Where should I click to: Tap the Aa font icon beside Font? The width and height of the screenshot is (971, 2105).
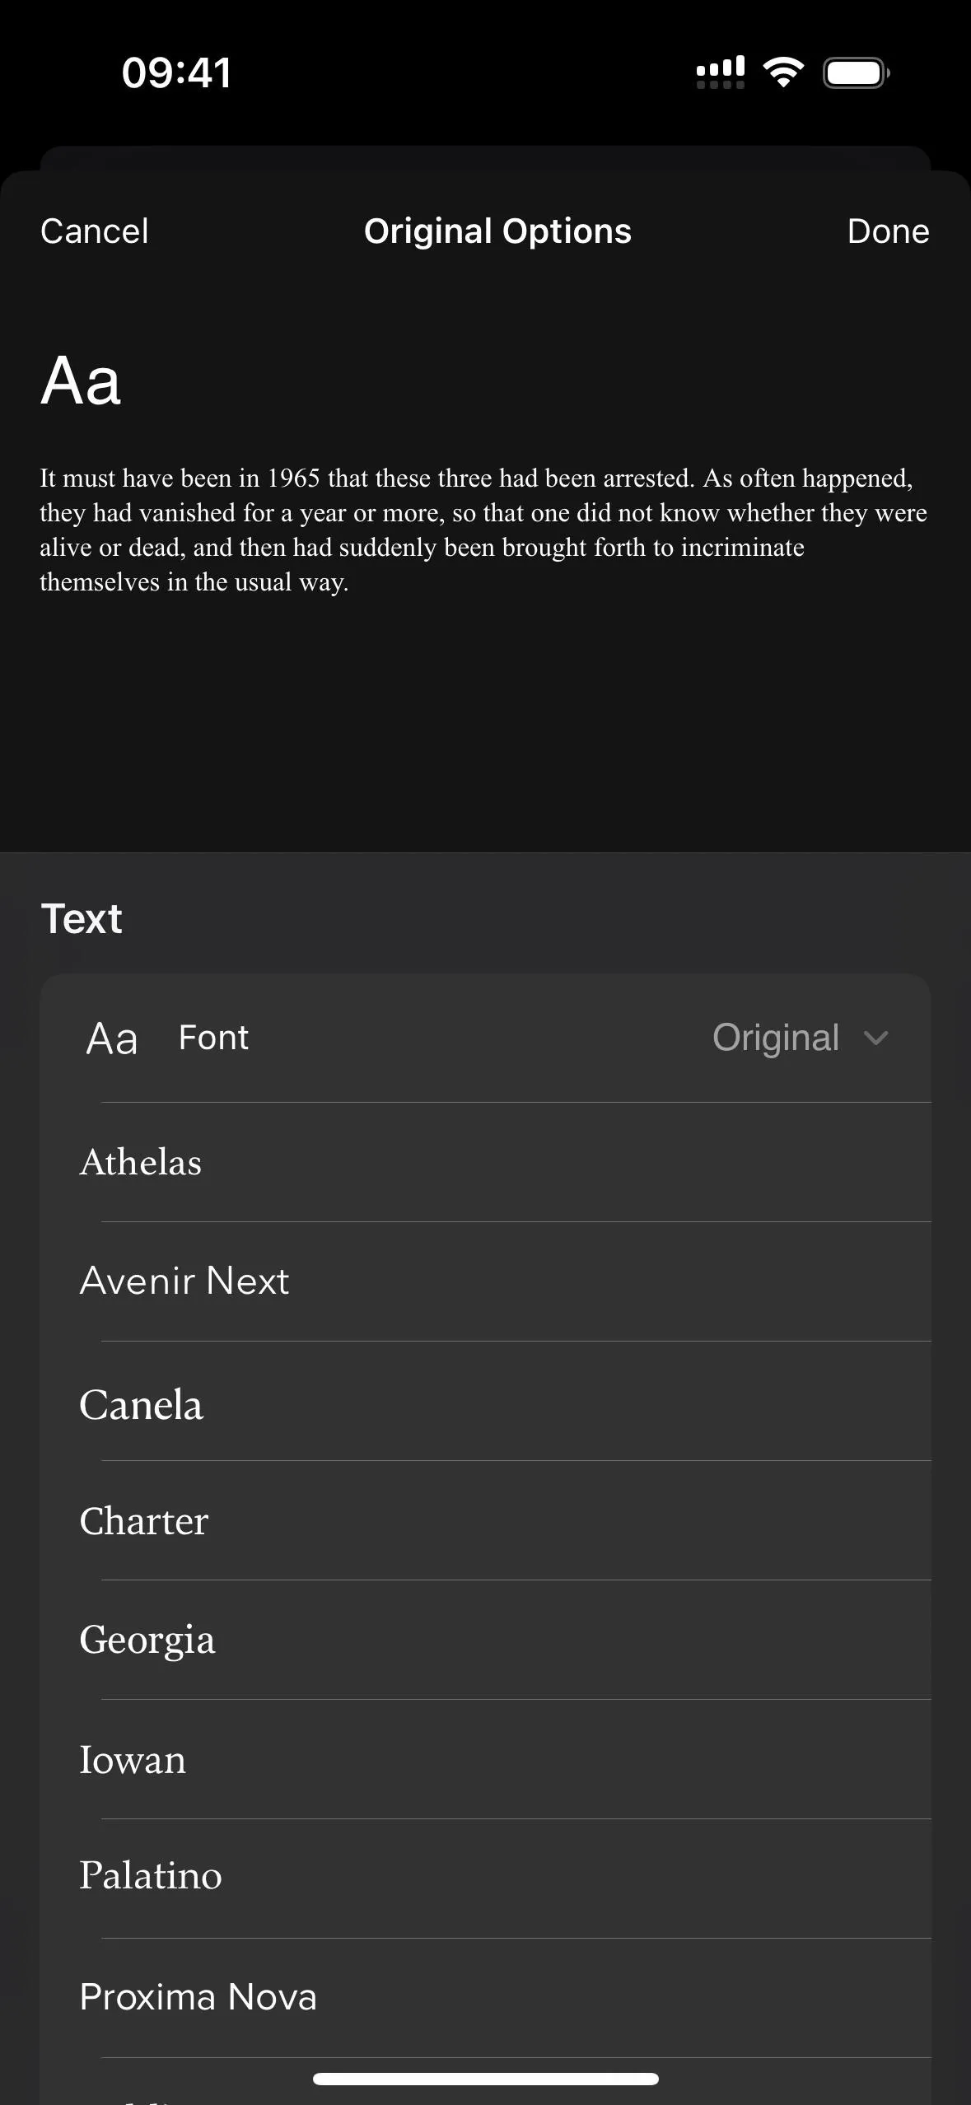point(112,1038)
